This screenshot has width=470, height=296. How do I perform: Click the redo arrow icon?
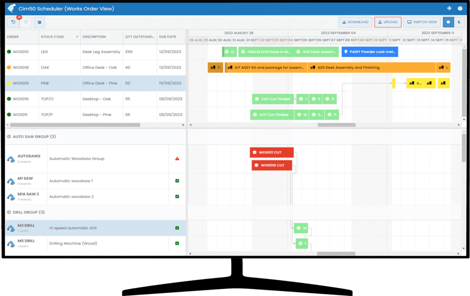point(26,22)
